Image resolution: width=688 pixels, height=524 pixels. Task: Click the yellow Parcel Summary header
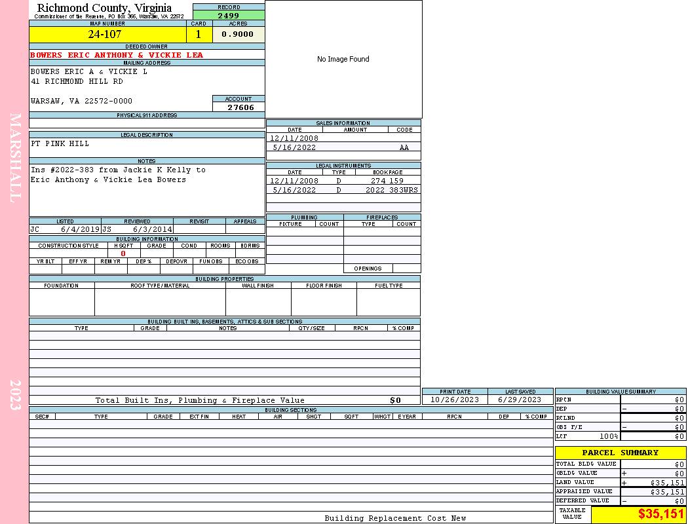(620, 453)
